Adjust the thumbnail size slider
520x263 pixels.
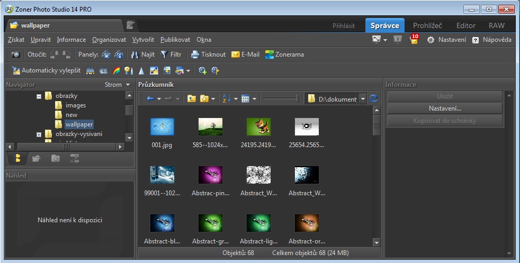pos(297,99)
